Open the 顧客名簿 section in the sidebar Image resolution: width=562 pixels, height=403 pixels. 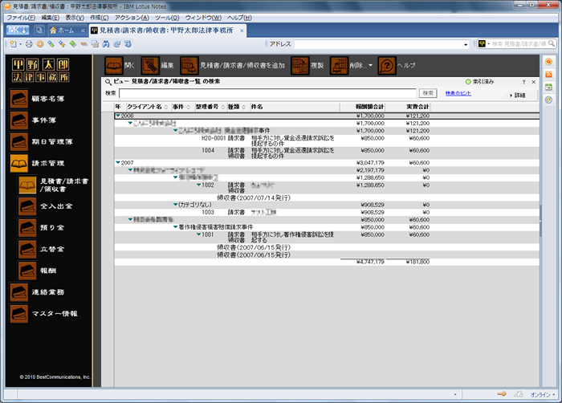click(x=38, y=99)
